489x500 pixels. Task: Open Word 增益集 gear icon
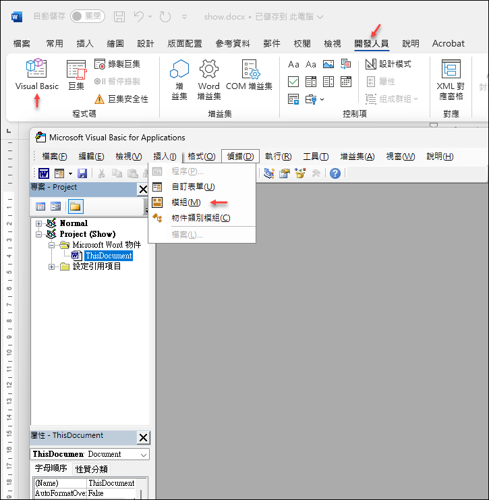tap(209, 80)
